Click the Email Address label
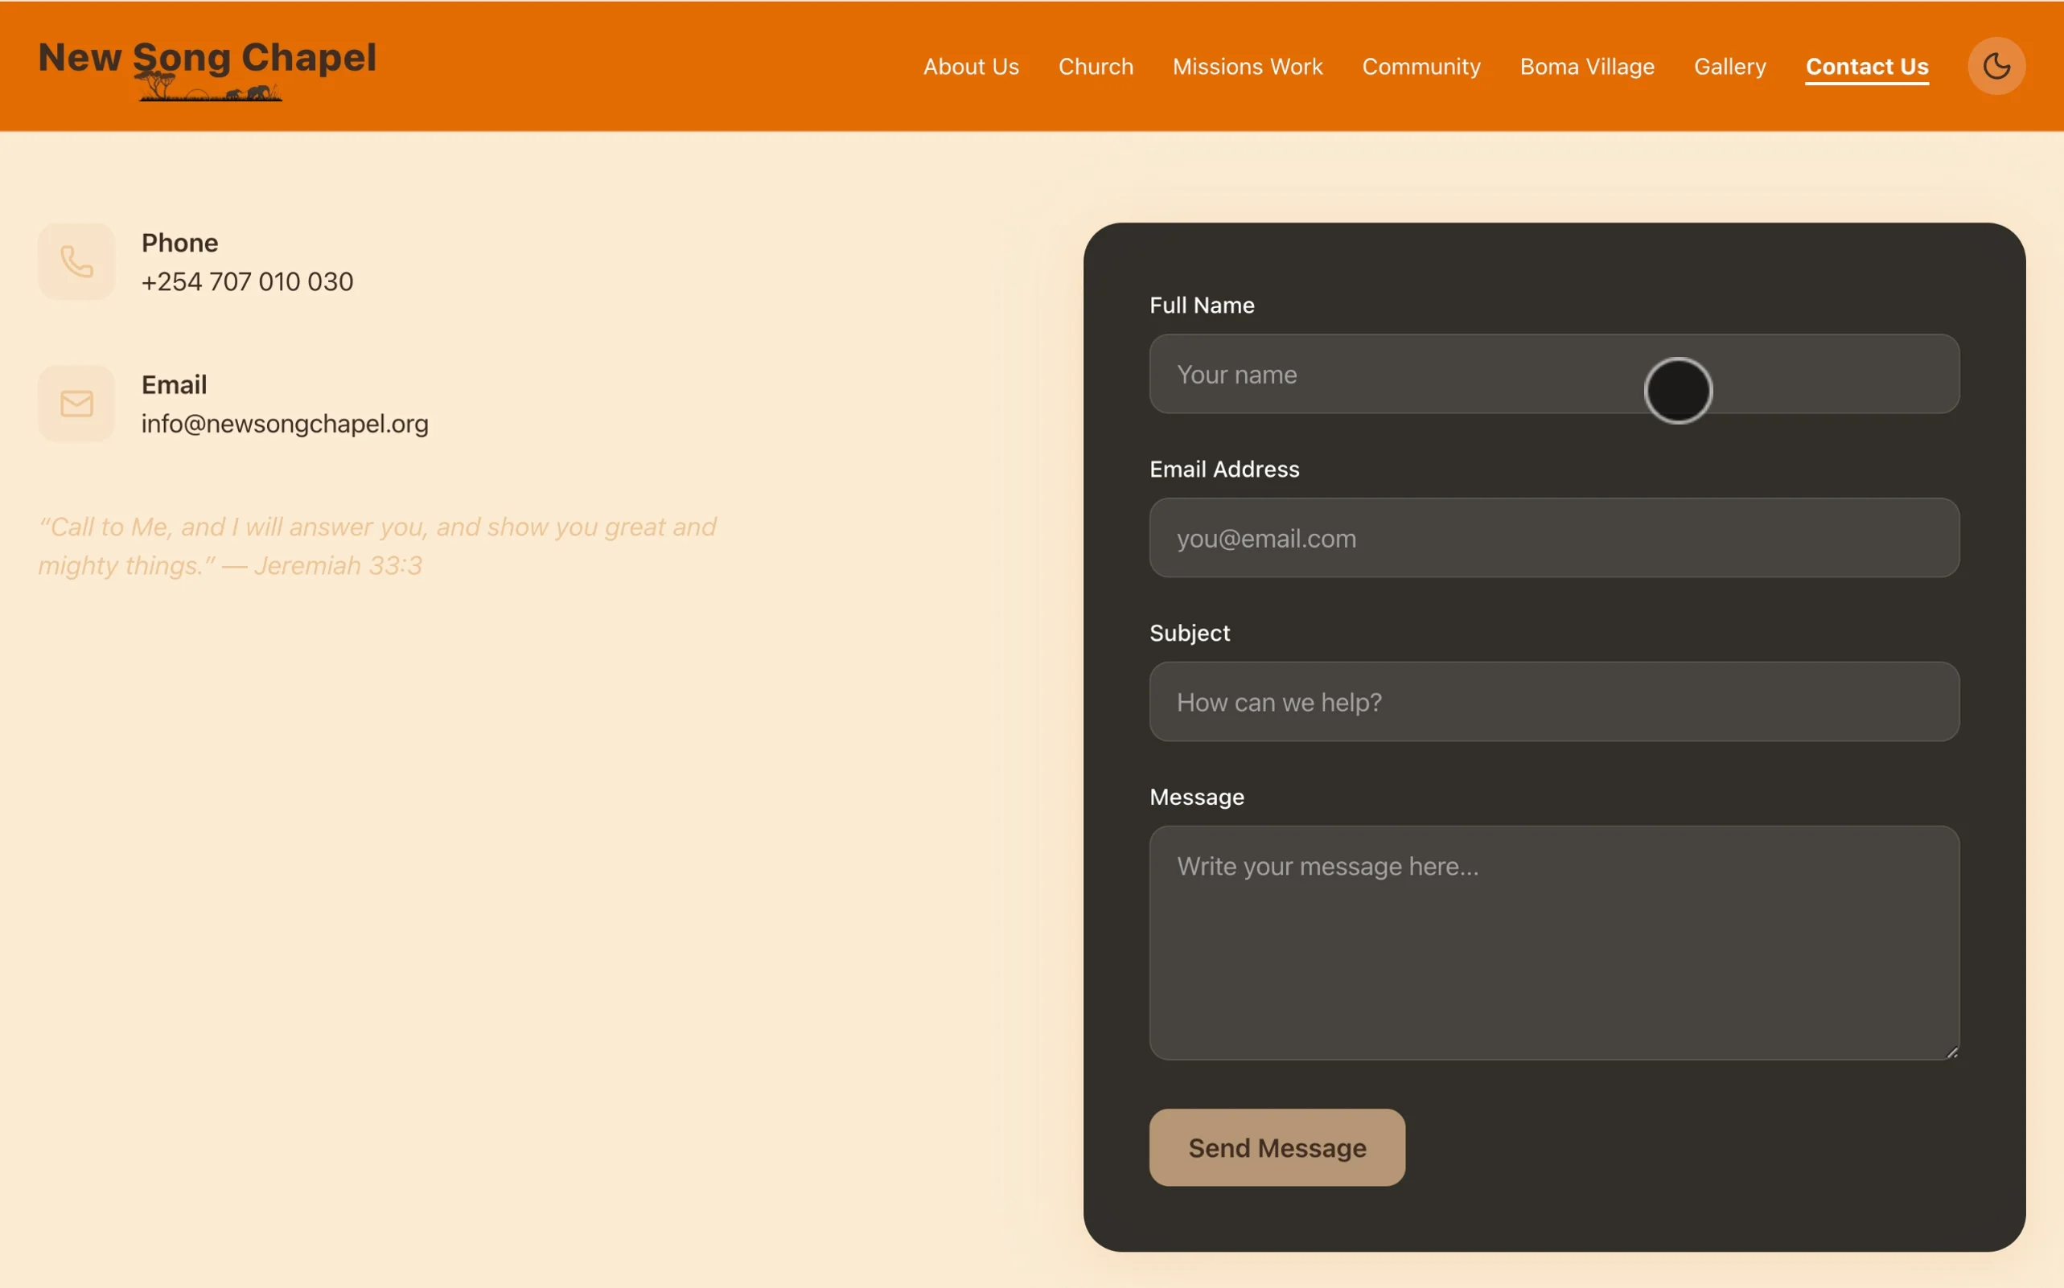2064x1288 pixels. coord(1223,470)
